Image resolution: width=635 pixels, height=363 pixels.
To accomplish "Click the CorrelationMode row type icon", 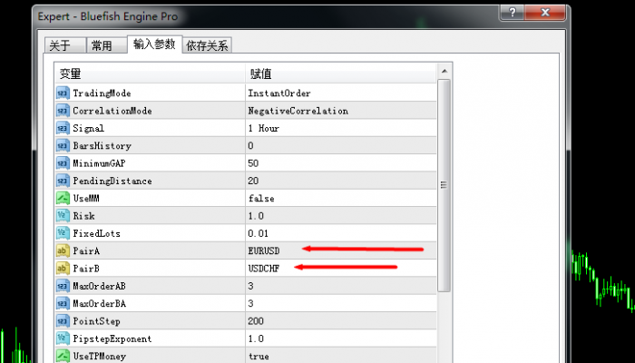I will coord(63,111).
